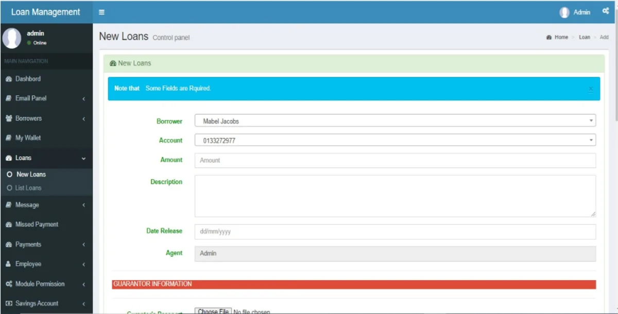Open the Email Panel menu item

click(46, 98)
